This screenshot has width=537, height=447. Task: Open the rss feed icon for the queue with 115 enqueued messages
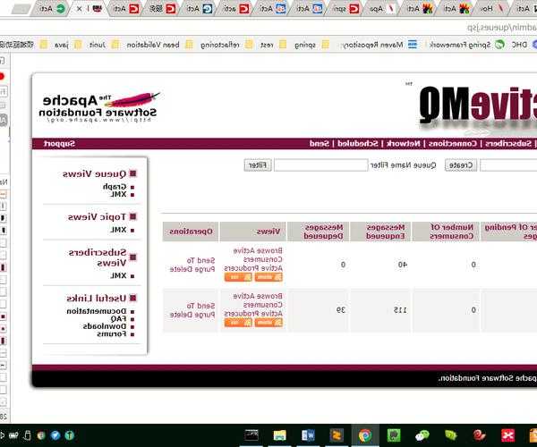click(x=234, y=323)
